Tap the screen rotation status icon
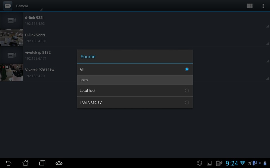Viewport: 270px width, 168px height. (x=199, y=163)
